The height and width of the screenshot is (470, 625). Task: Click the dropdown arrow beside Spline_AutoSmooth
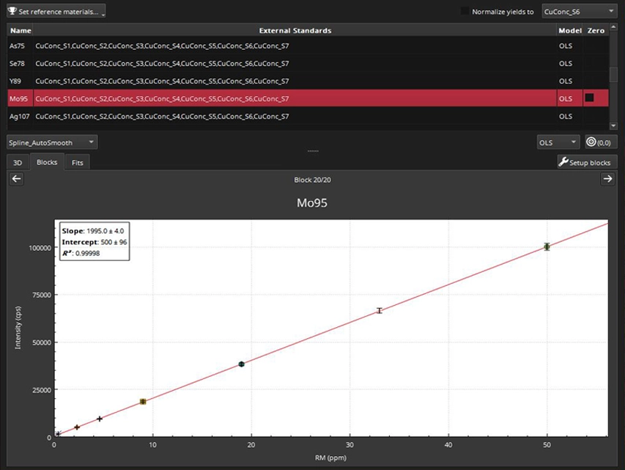91,142
